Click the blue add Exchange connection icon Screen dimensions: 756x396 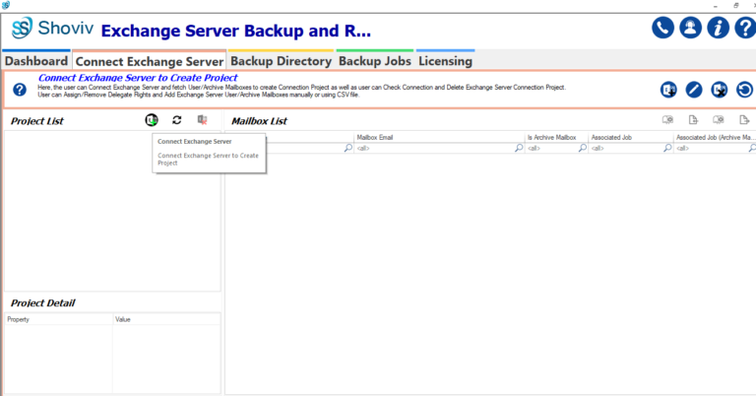(668, 90)
